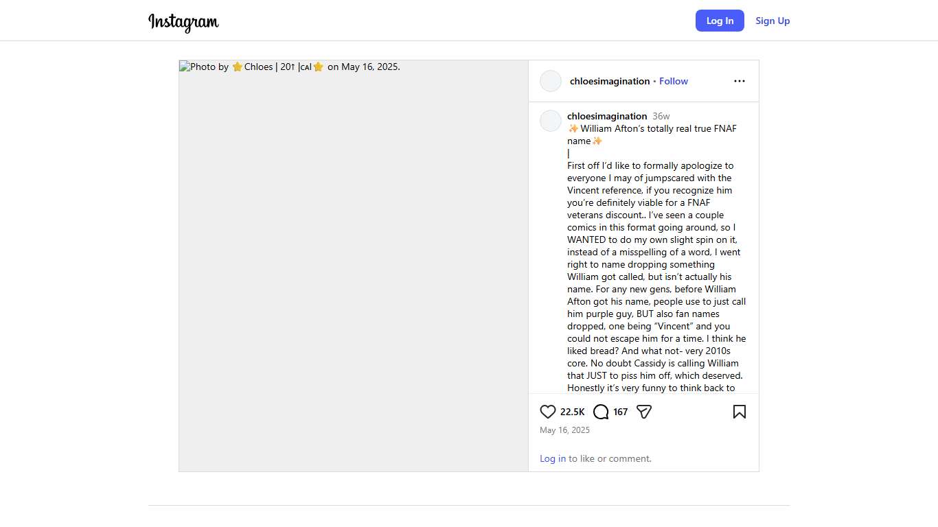The image size is (938, 527).
Task: Click the Sign Up link
Action: tap(773, 21)
